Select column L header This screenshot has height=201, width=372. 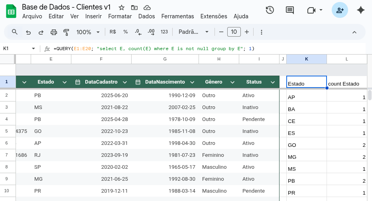click(x=347, y=59)
